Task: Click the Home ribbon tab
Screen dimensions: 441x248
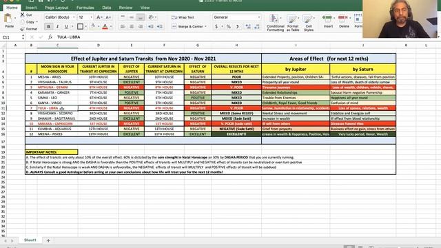Action: (12, 8)
